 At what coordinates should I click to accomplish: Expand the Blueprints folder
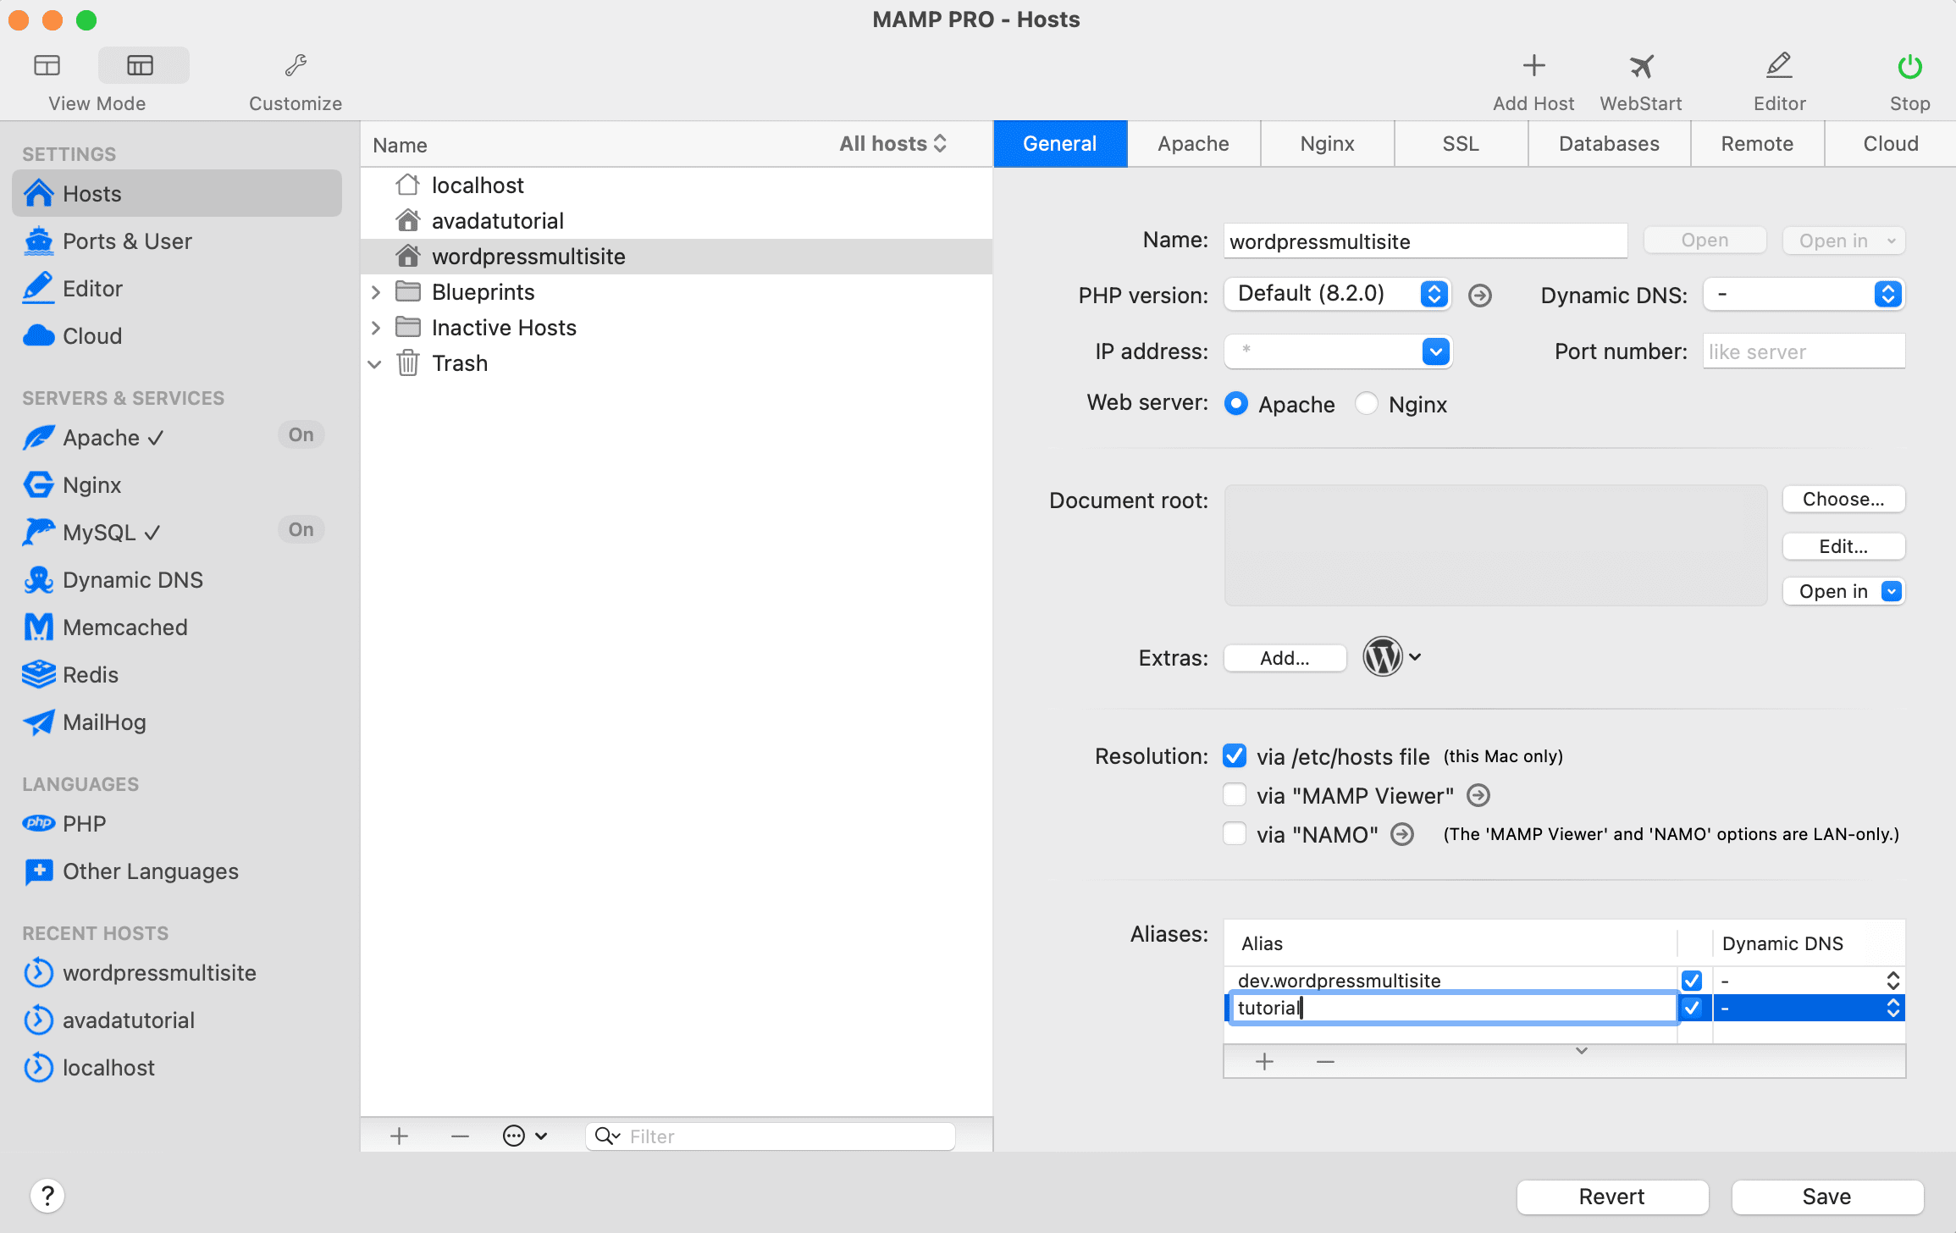pos(376,292)
